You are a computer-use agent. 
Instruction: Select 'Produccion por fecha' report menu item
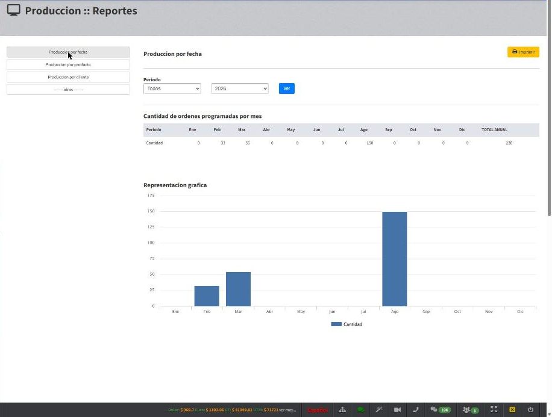click(x=68, y=52)
